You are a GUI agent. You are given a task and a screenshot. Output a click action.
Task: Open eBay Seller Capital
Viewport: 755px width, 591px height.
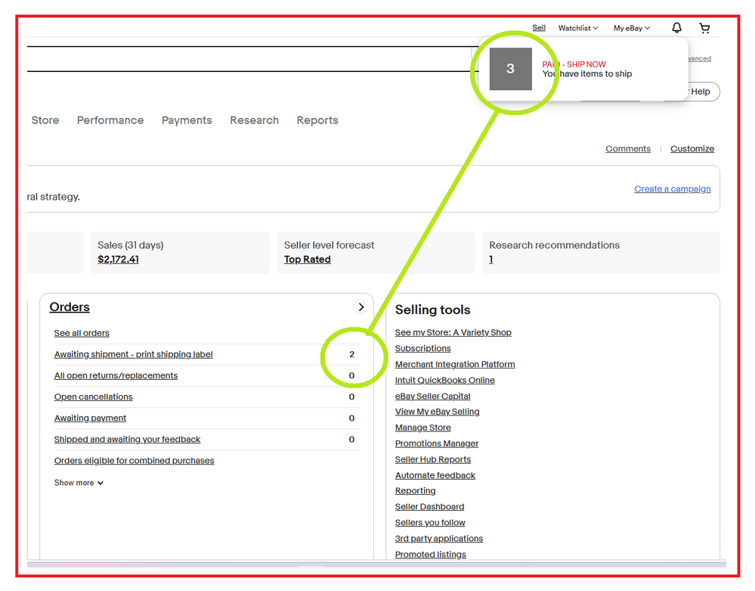(432, 396)
